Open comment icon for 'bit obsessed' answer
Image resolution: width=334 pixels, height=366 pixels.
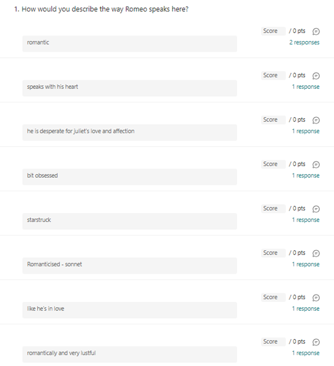pos(316,164)
